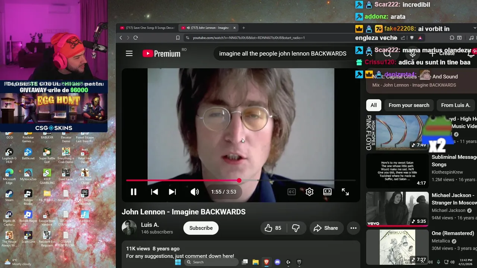Screen dimensions: 477x268
Task: Enter fullscreen on the video player
Action: click(345, 192)
